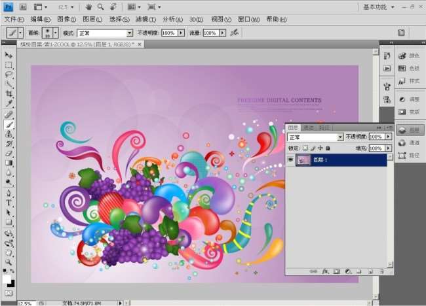Select the Move tool in the toolbox
The image size is (426, 306).
[x=9, y=55]
